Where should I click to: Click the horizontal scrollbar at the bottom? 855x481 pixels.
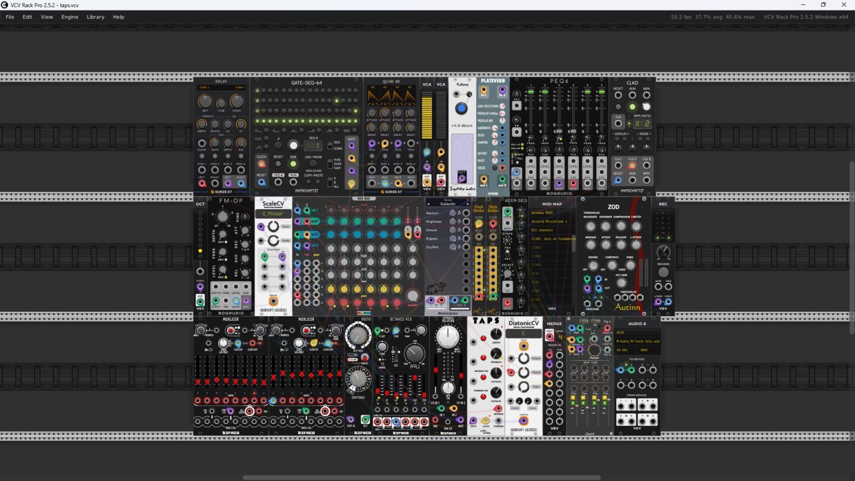[x=421, y=478]
